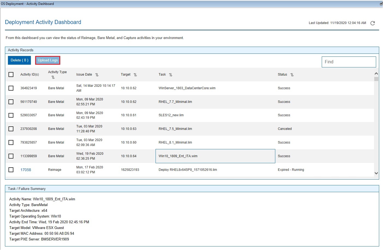Viewport: 383px width, 250px height.
Task: Click the refresh icon beside Last Updated
Action: click(x=372, y=23)
